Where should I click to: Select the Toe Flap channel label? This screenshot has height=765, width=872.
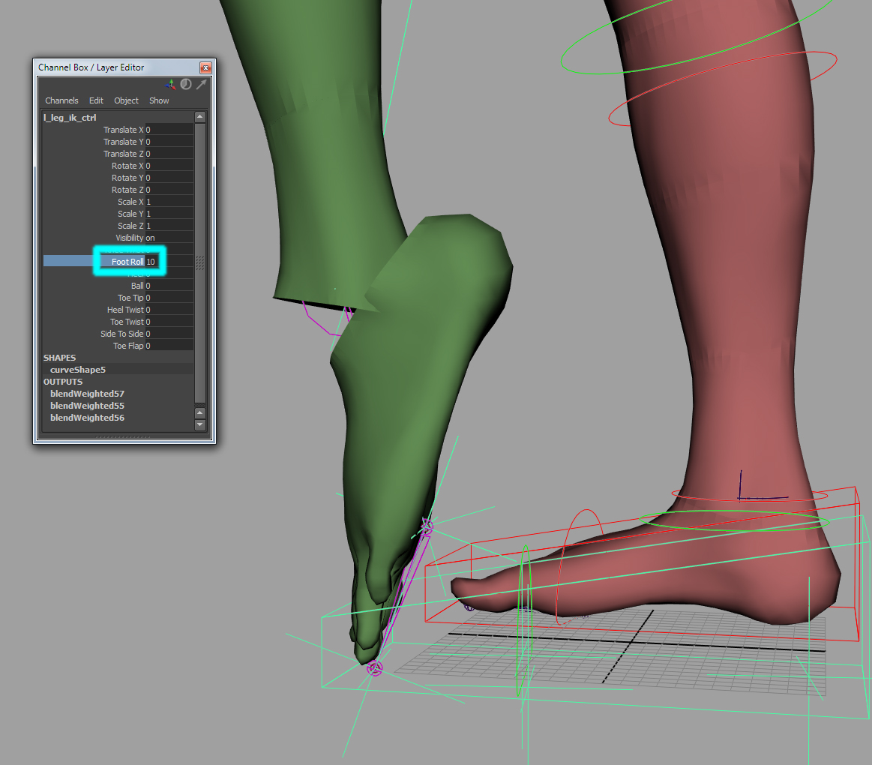[128, 346]
